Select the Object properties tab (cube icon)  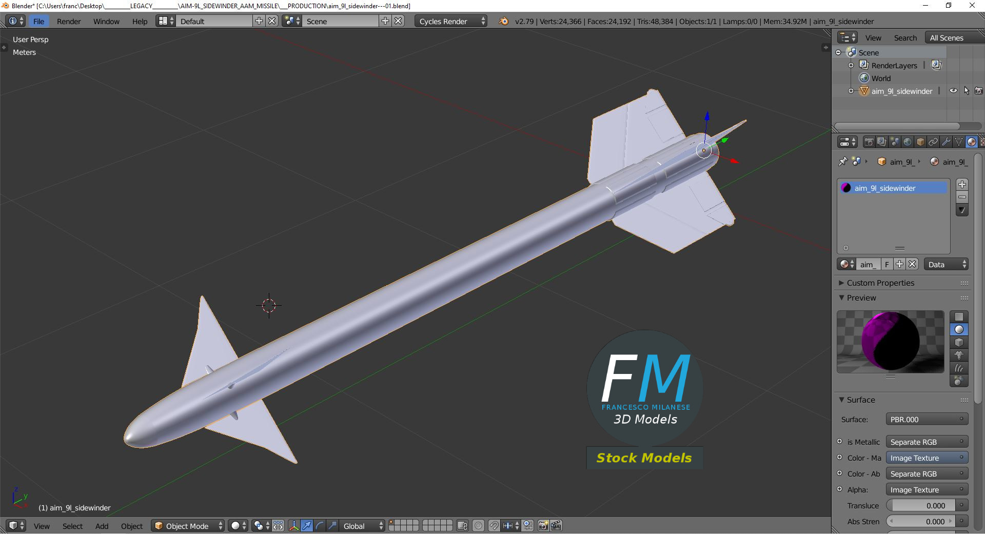coord(920,142)
